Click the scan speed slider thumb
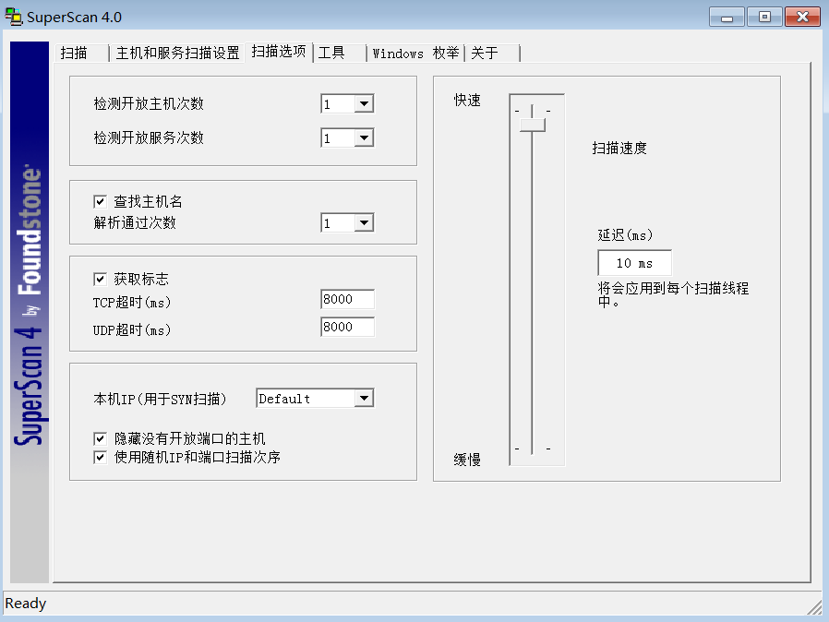Viewport: 829px width, 622px height. pyautogui.click(x=533, y=125)
